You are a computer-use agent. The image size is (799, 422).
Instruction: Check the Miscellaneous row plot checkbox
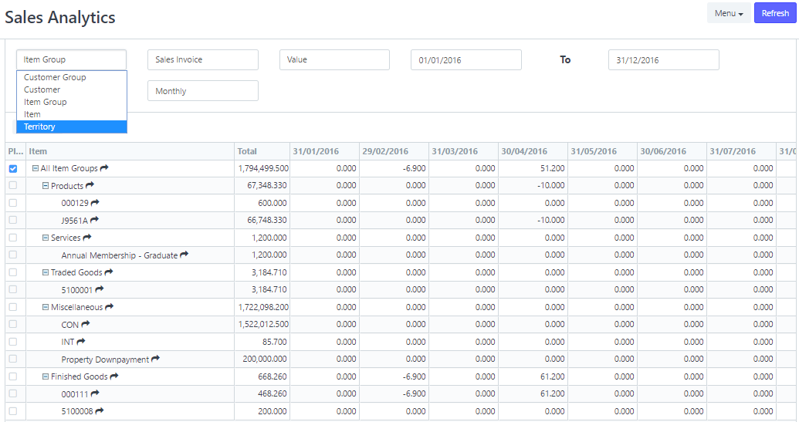[13, 307]
